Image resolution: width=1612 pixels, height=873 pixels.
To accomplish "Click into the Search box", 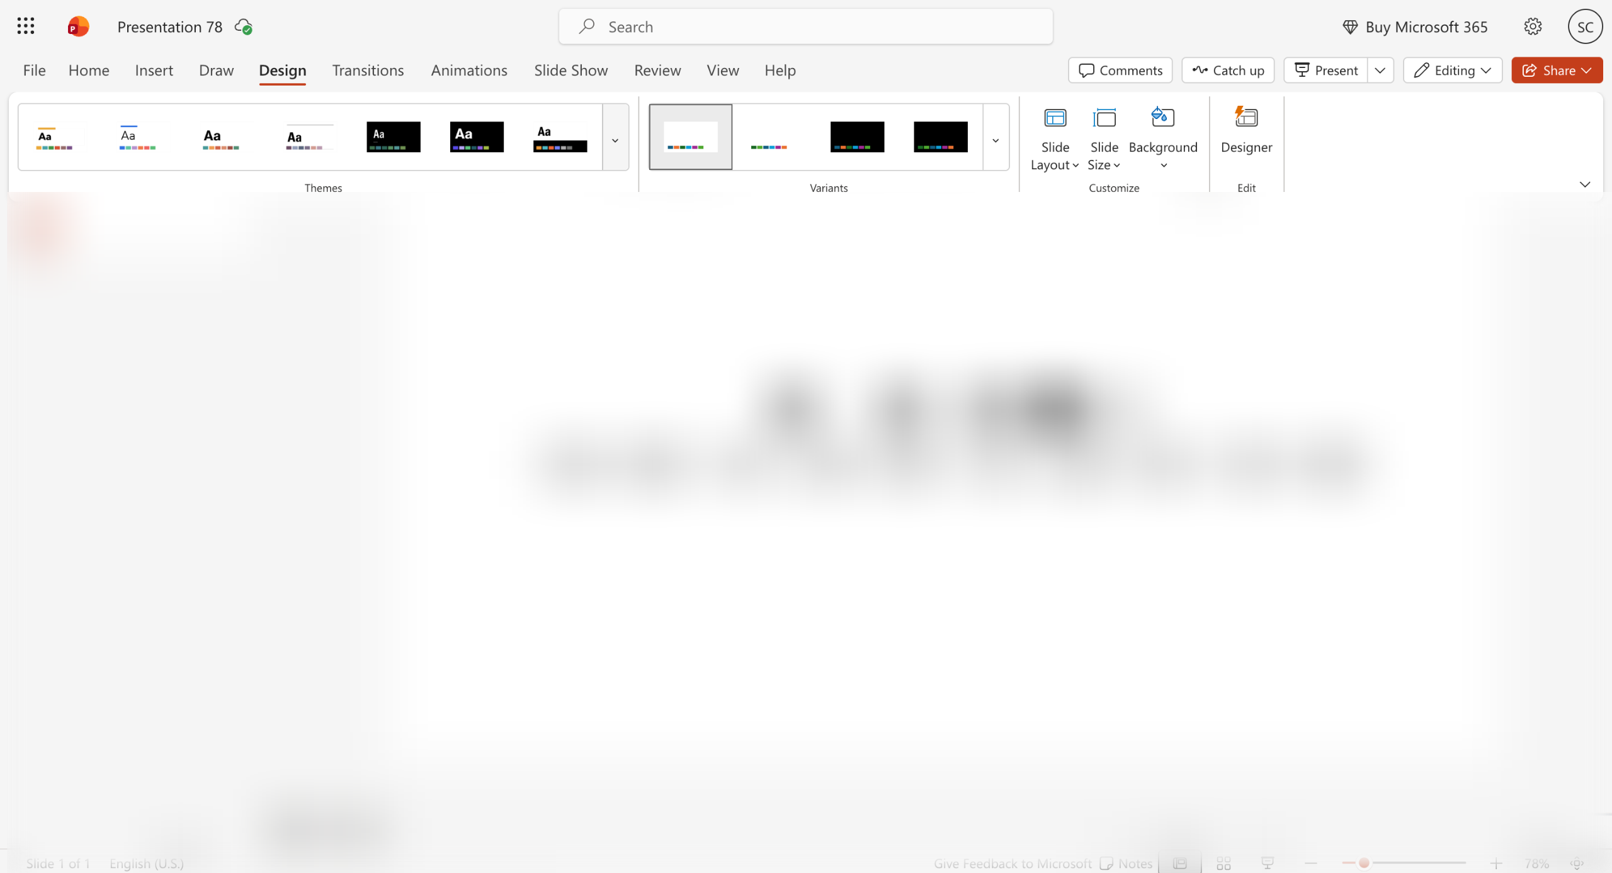I will coord(805,26).
